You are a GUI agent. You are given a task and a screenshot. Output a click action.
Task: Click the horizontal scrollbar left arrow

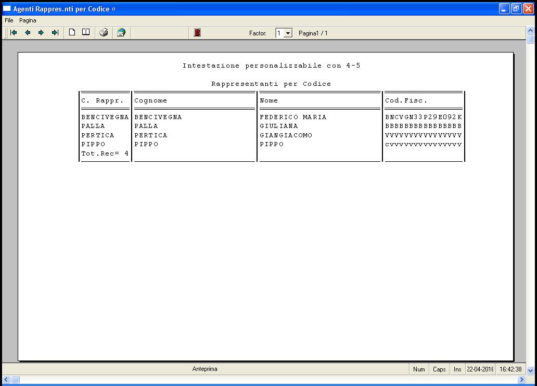[6, 380]
